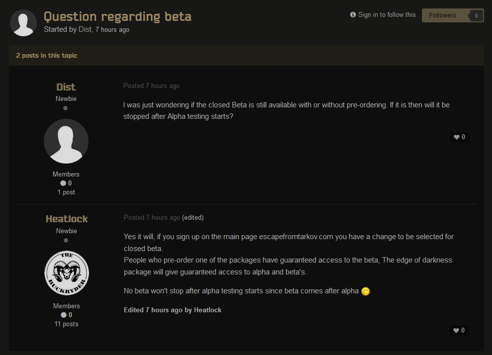The height and width of the screenshot is (355, 492).
Task: Click the Dist link in Started by line
Action: 85,30
